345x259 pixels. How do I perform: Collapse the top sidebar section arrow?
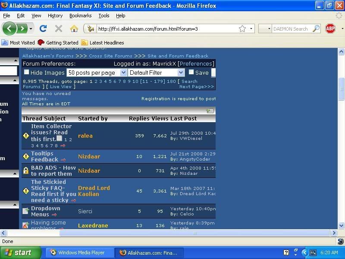[16, 60]
